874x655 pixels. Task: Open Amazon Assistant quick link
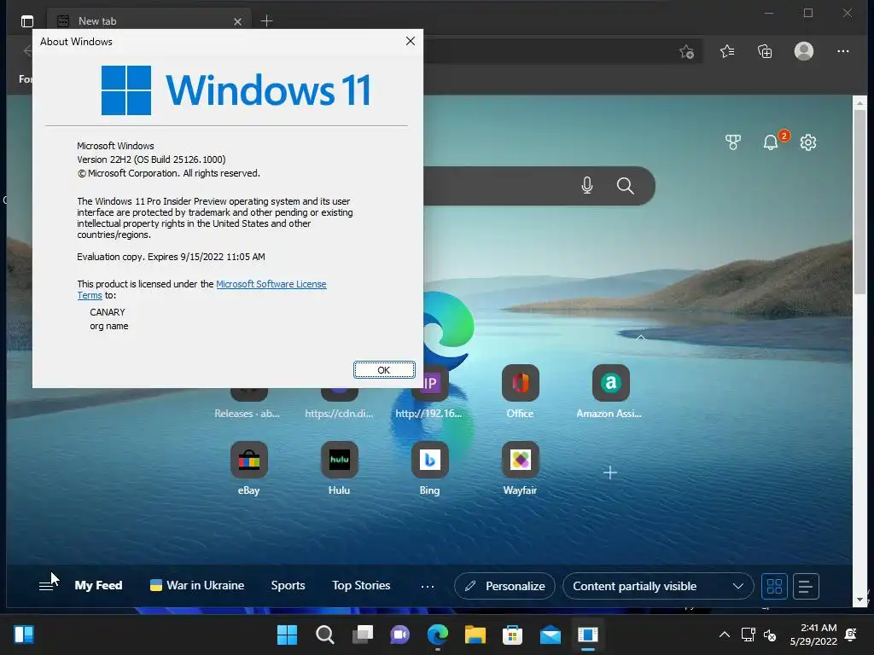click(609, 392)
